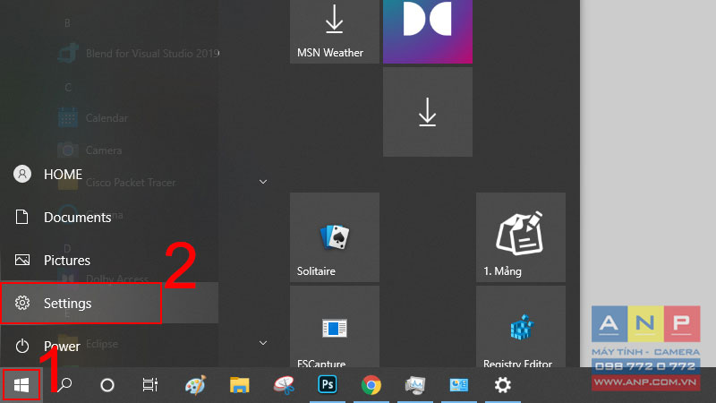Open the Solitaire tile

pyautogui.click(x=334, y=237)
